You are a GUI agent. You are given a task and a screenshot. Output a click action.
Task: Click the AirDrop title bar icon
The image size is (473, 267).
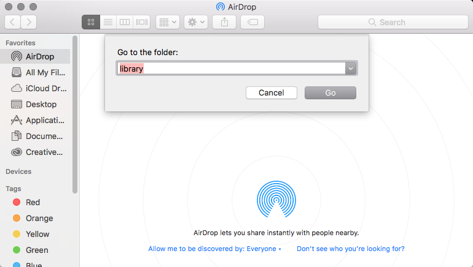(x=221, y=7)
